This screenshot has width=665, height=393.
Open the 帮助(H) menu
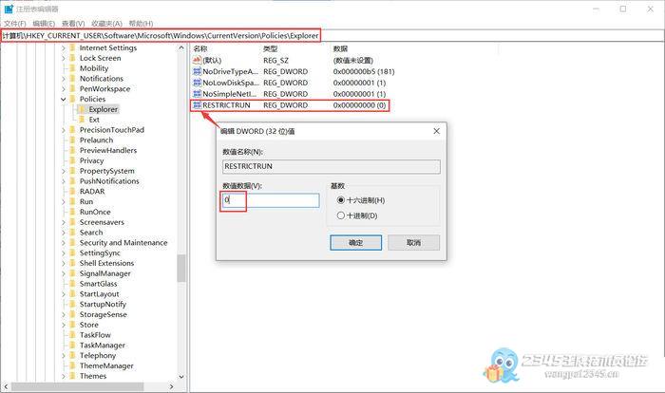coord(141,24)
